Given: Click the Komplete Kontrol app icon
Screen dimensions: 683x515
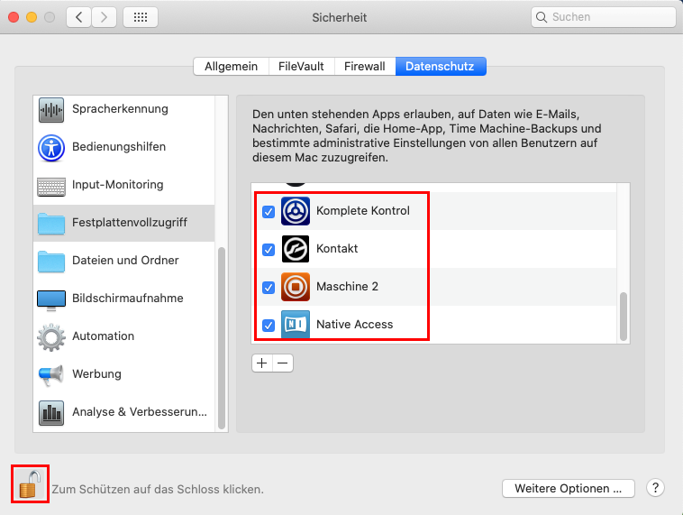Looking at the screenshot, I should [x=296, y=211].
